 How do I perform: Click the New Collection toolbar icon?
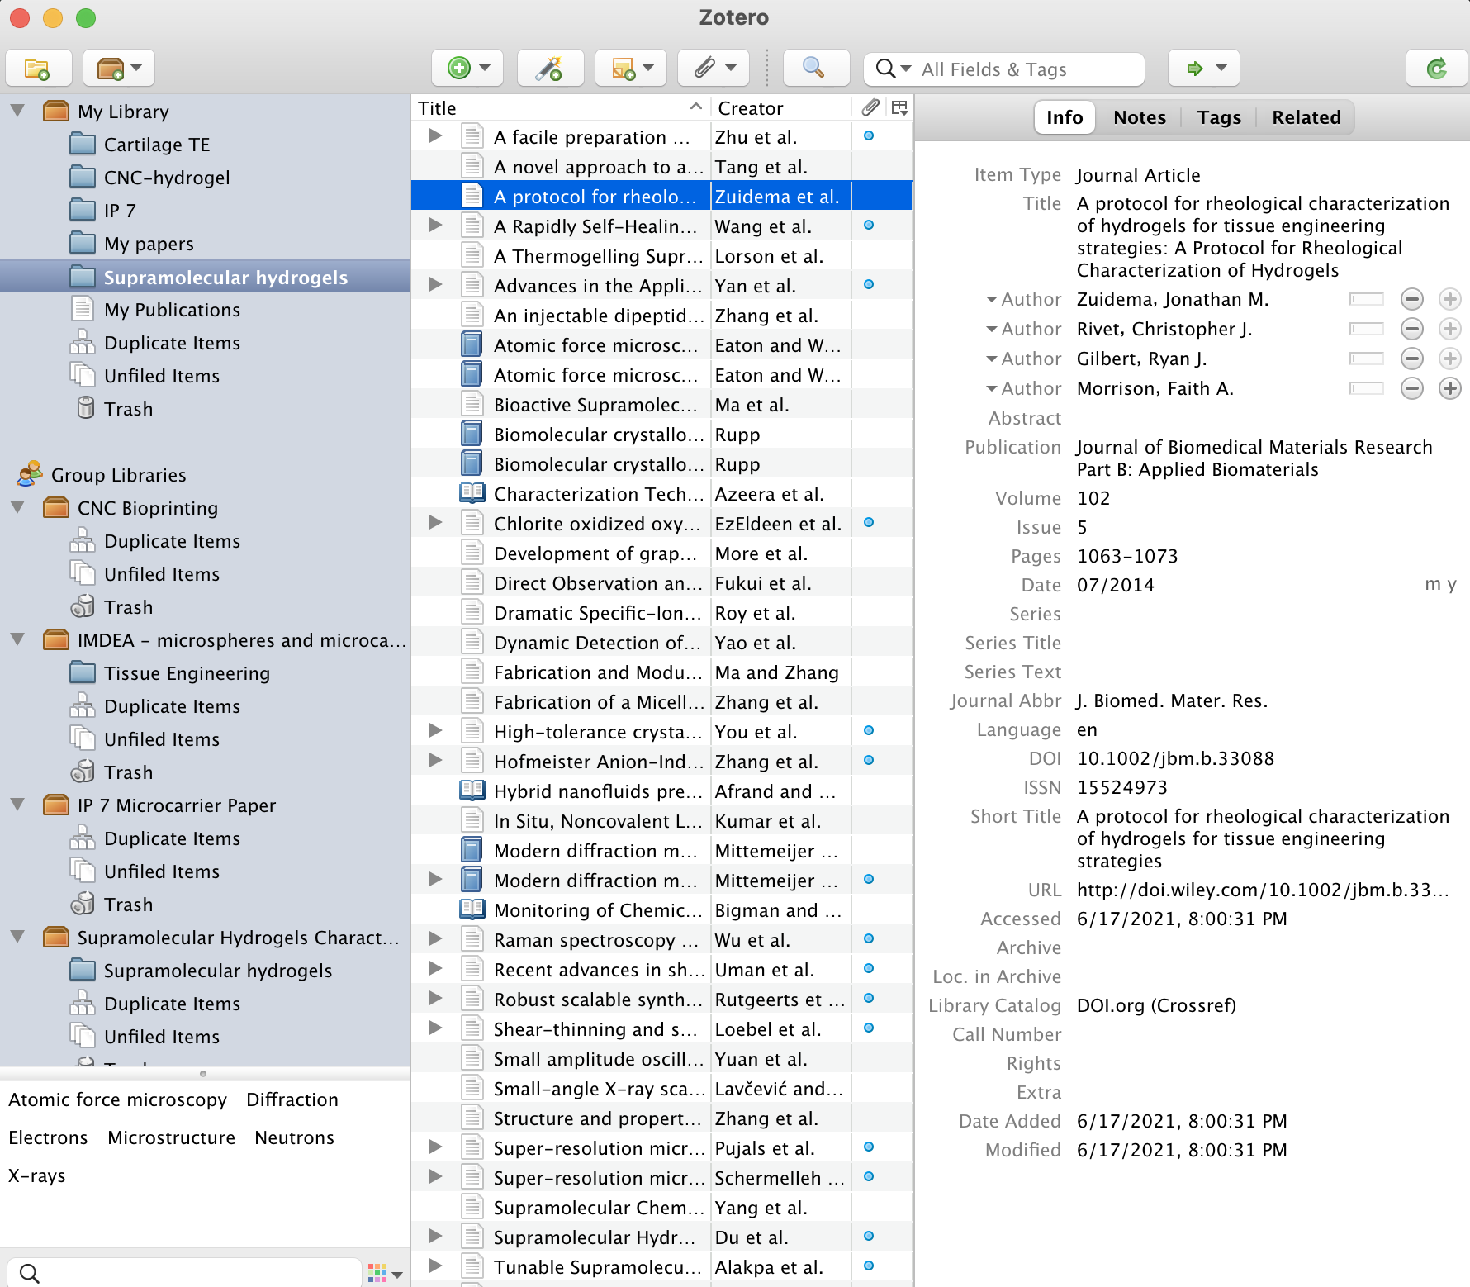(x=37, y=69)
